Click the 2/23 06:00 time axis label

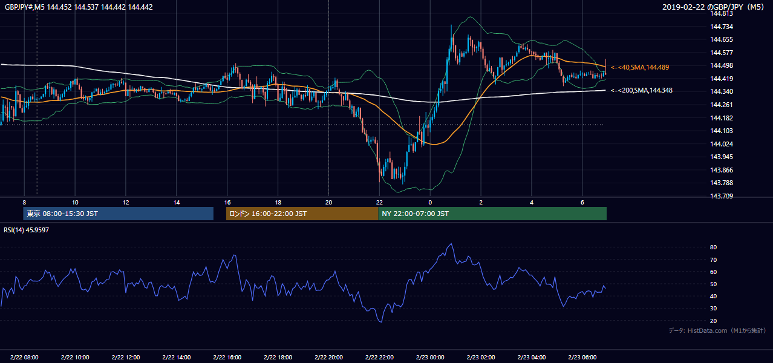click(x=582, y=357)
